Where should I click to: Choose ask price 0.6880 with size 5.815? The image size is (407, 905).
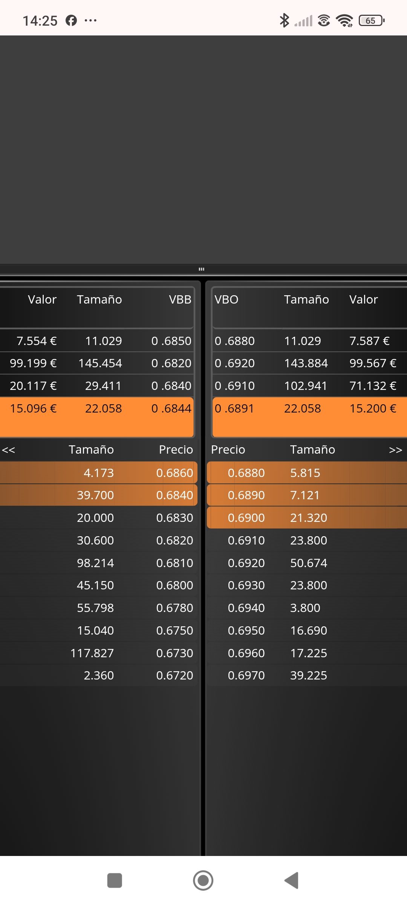click(307, 472)
